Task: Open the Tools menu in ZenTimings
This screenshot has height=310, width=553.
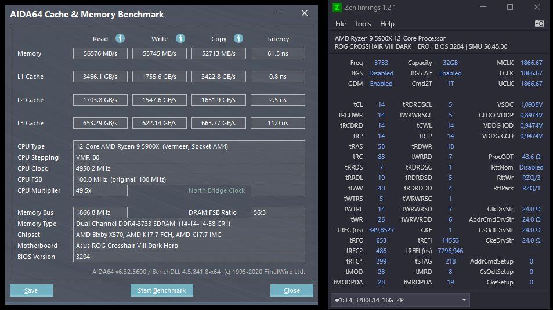Action: (x=363, y=24)
